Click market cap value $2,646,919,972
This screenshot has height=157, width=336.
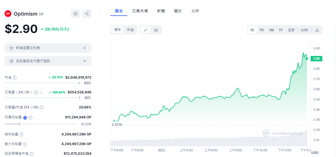[x=78, y=77]
